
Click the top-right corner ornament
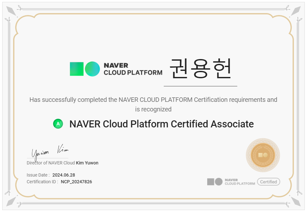point(295,10)
